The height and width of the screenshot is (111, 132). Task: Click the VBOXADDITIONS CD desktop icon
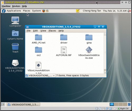pos(15,63)
